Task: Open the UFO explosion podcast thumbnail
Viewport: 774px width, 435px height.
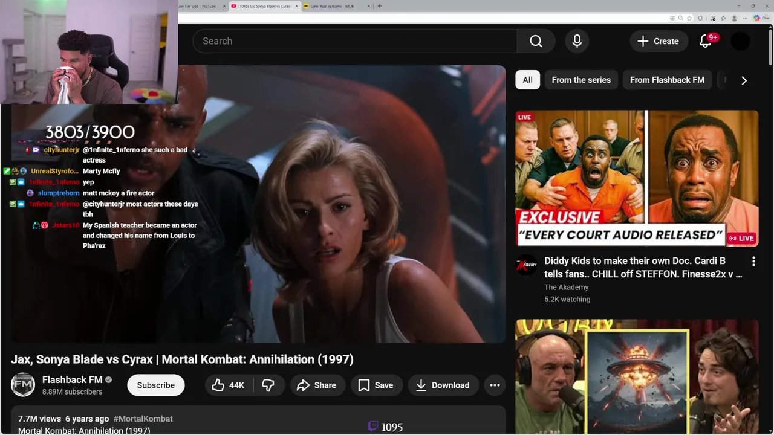Action: (x=637, y=377)
